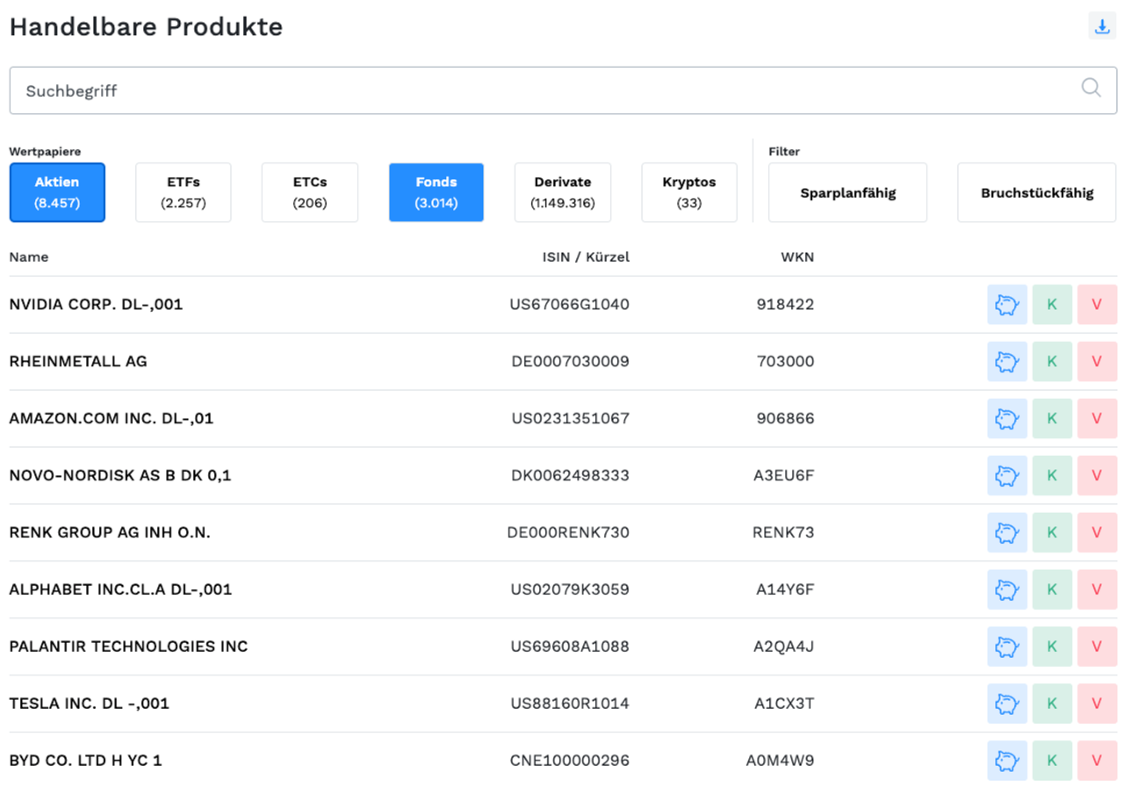Click WKN A2QA4J
Image resolution: width=1124 pixels, height=787 pixels.
pyautogui.click(x=784, y=646)
